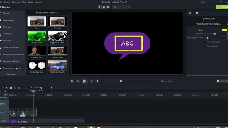This screenshot has height=128, width=228.
Task: Select the Активная область effect thumbnail
Action: 57,65
